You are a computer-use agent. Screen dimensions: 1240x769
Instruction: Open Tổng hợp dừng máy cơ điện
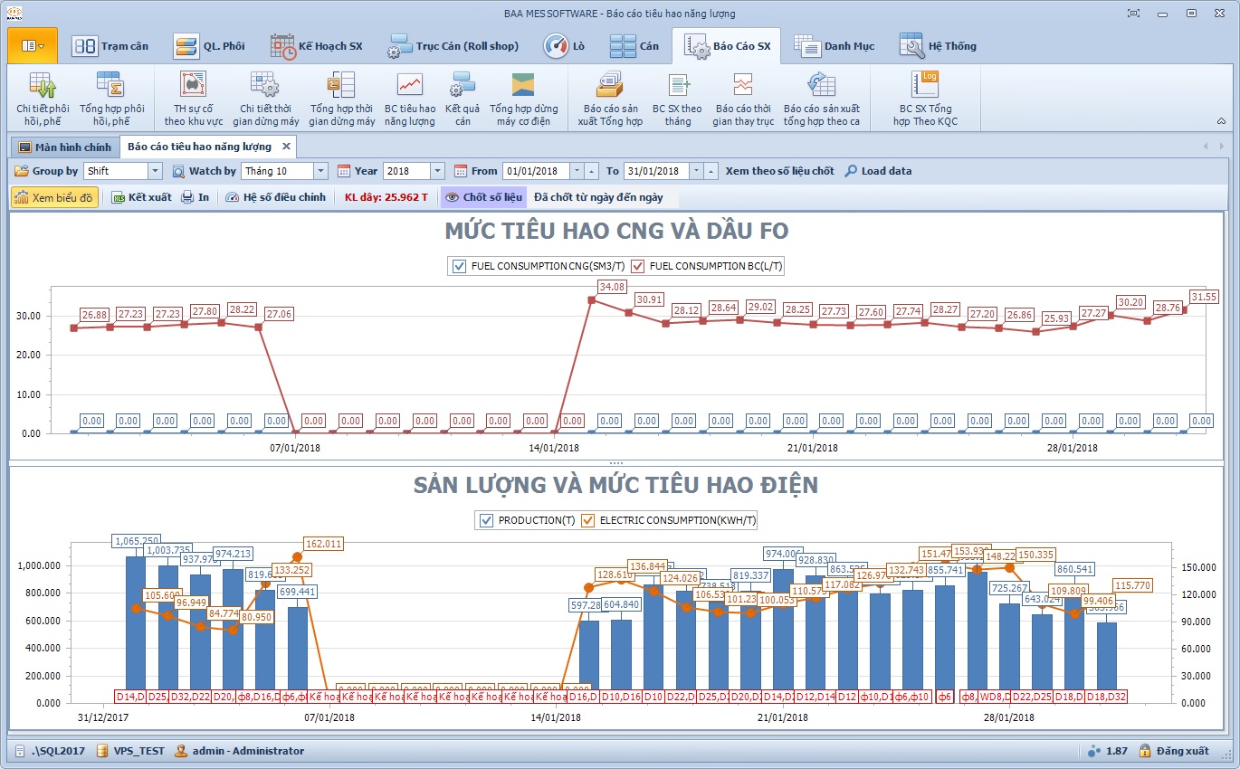coord(523,98)
